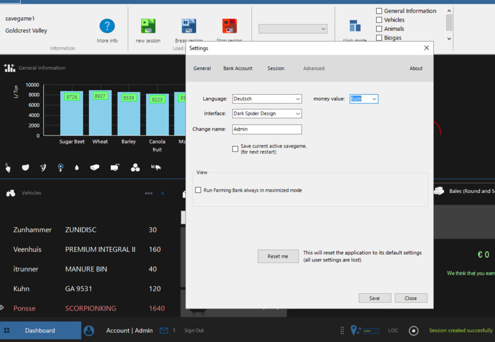Click the Save button in Settings
The height and width of the screenshot is (342, 495).
374,298
